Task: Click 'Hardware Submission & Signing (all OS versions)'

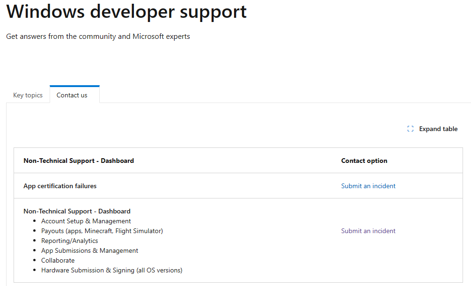Action: [112, 271]
